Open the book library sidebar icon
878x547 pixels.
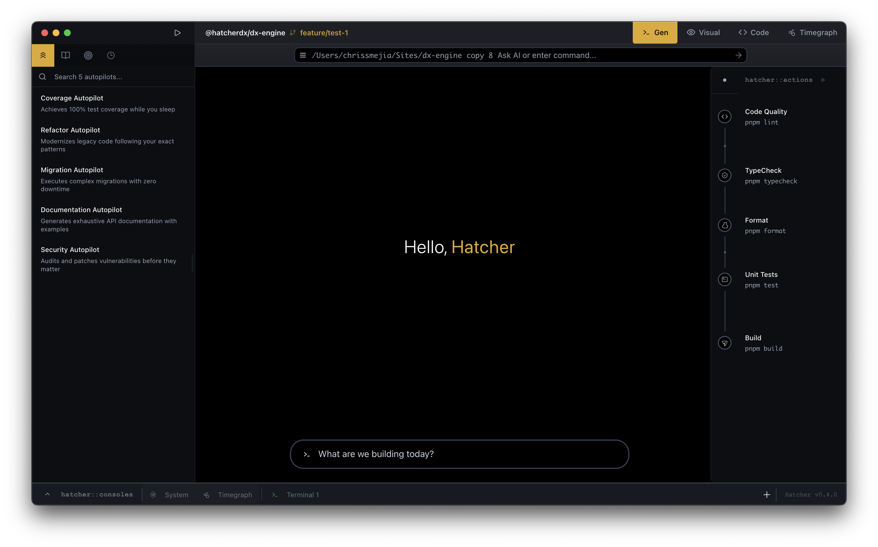coord(65,55)
